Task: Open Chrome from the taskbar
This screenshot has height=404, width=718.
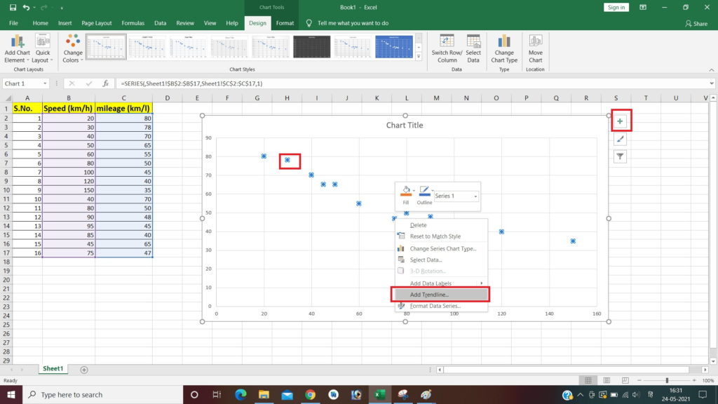Action: tap(310, 394)
